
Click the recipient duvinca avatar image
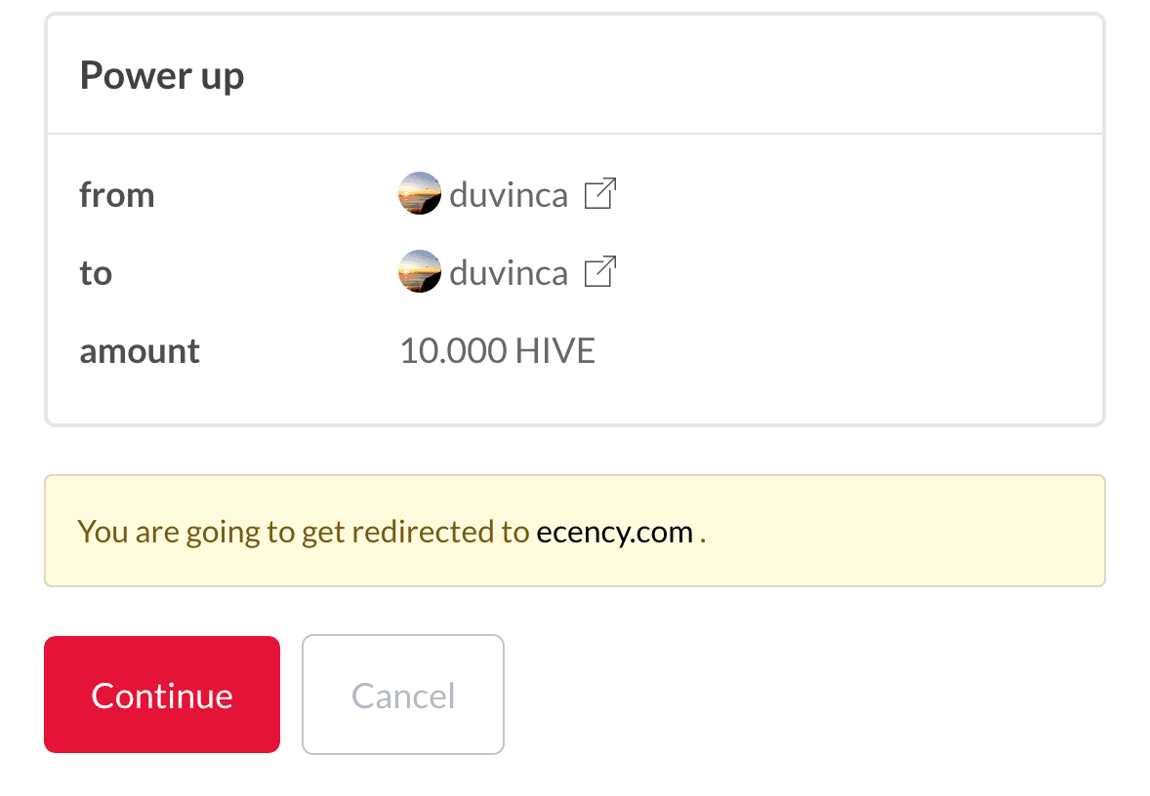[420, 272]
